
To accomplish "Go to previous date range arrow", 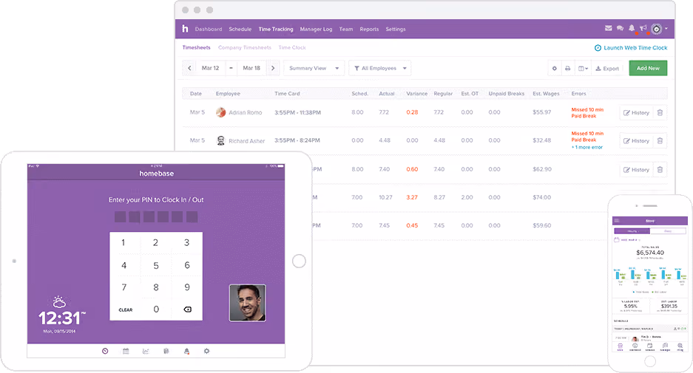I will 189,68.
